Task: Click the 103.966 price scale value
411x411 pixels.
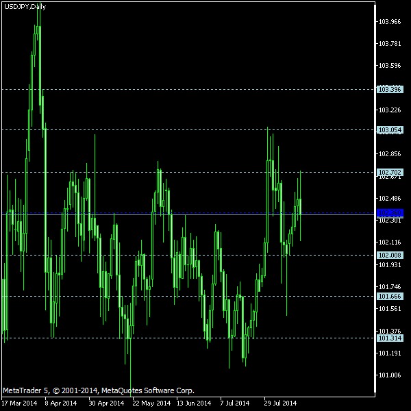Action: coord(390,22)
